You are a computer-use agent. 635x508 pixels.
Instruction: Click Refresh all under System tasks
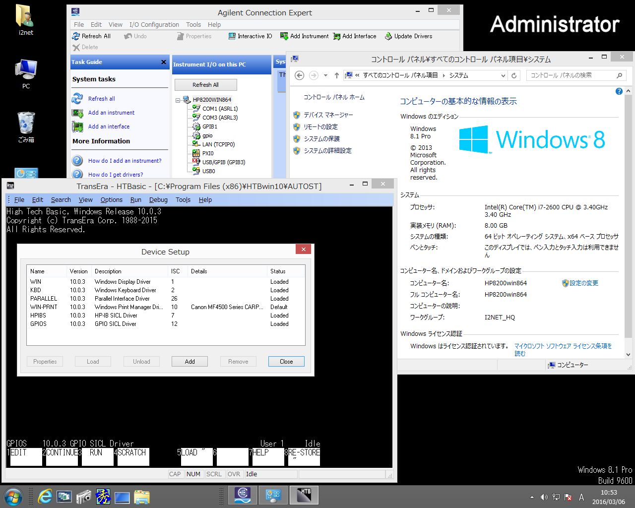(101, 99)
